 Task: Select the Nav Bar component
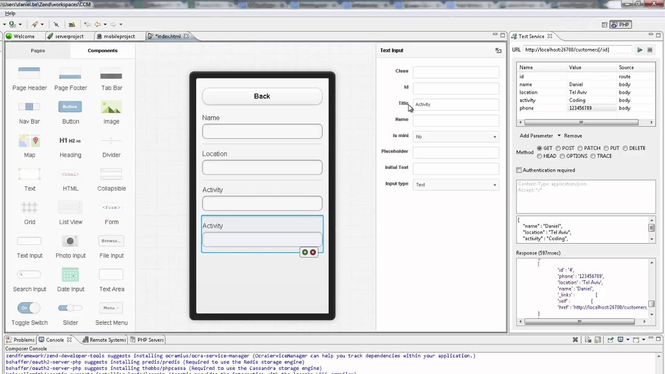[29, 113]
